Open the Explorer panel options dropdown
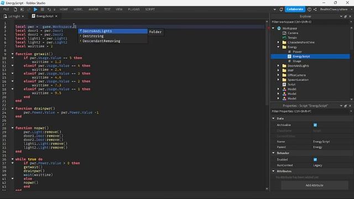This screenshot has width=354, height=199. pyautogui.click(x=341, y=17)
